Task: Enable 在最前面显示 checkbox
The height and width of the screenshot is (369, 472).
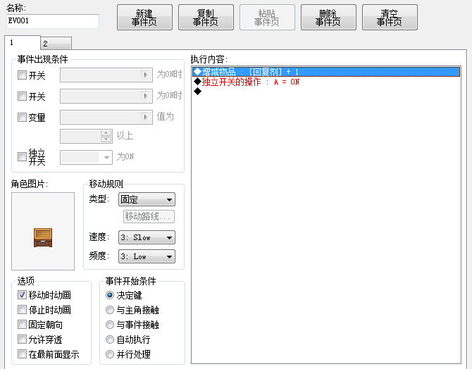Action: 22,354
